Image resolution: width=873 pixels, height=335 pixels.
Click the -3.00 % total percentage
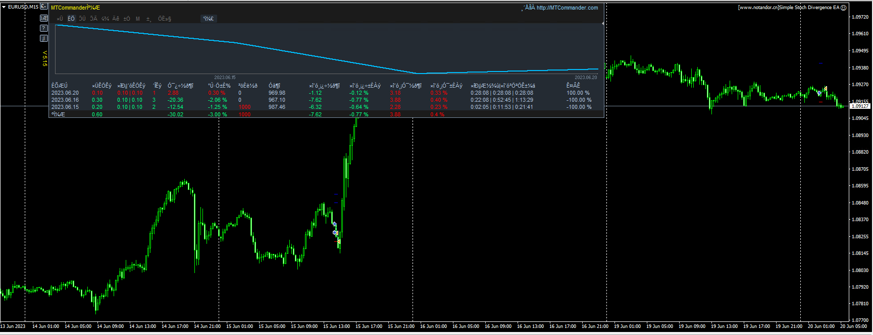(x=218, y=114)
